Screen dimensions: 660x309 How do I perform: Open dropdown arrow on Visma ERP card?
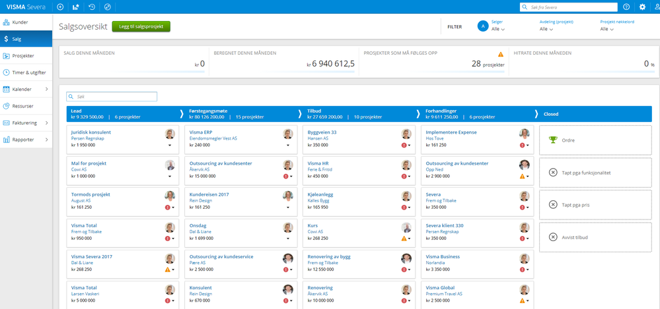pyautogui.click(x=288, y=145)
